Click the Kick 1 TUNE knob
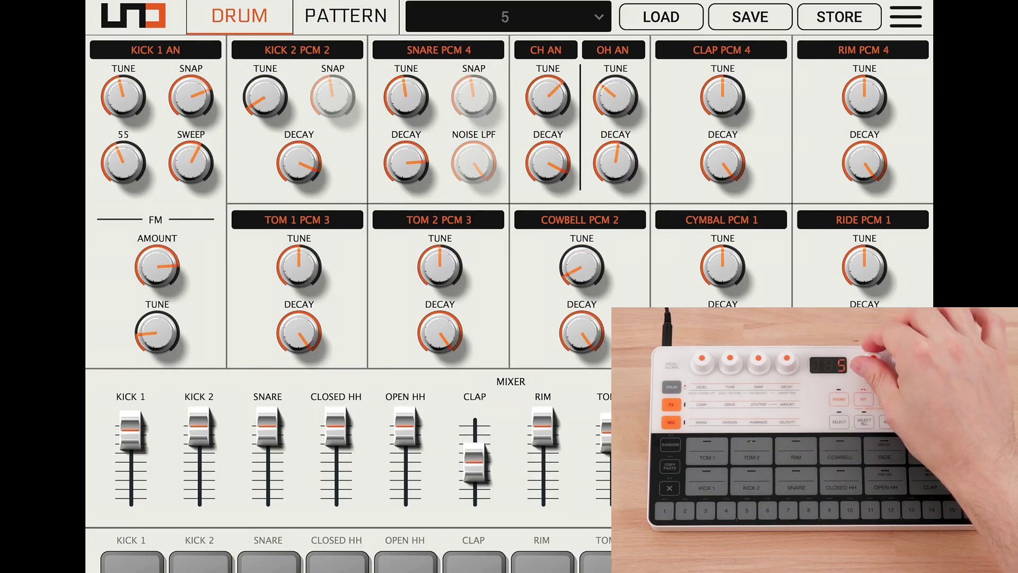The height and width of the screenshot is (573, 1018). coord(123,97)
